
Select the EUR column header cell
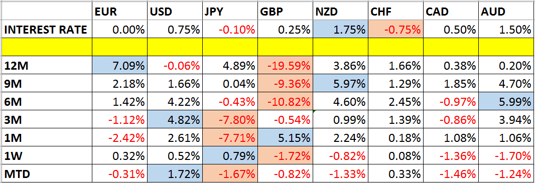(x=119, y=12)
